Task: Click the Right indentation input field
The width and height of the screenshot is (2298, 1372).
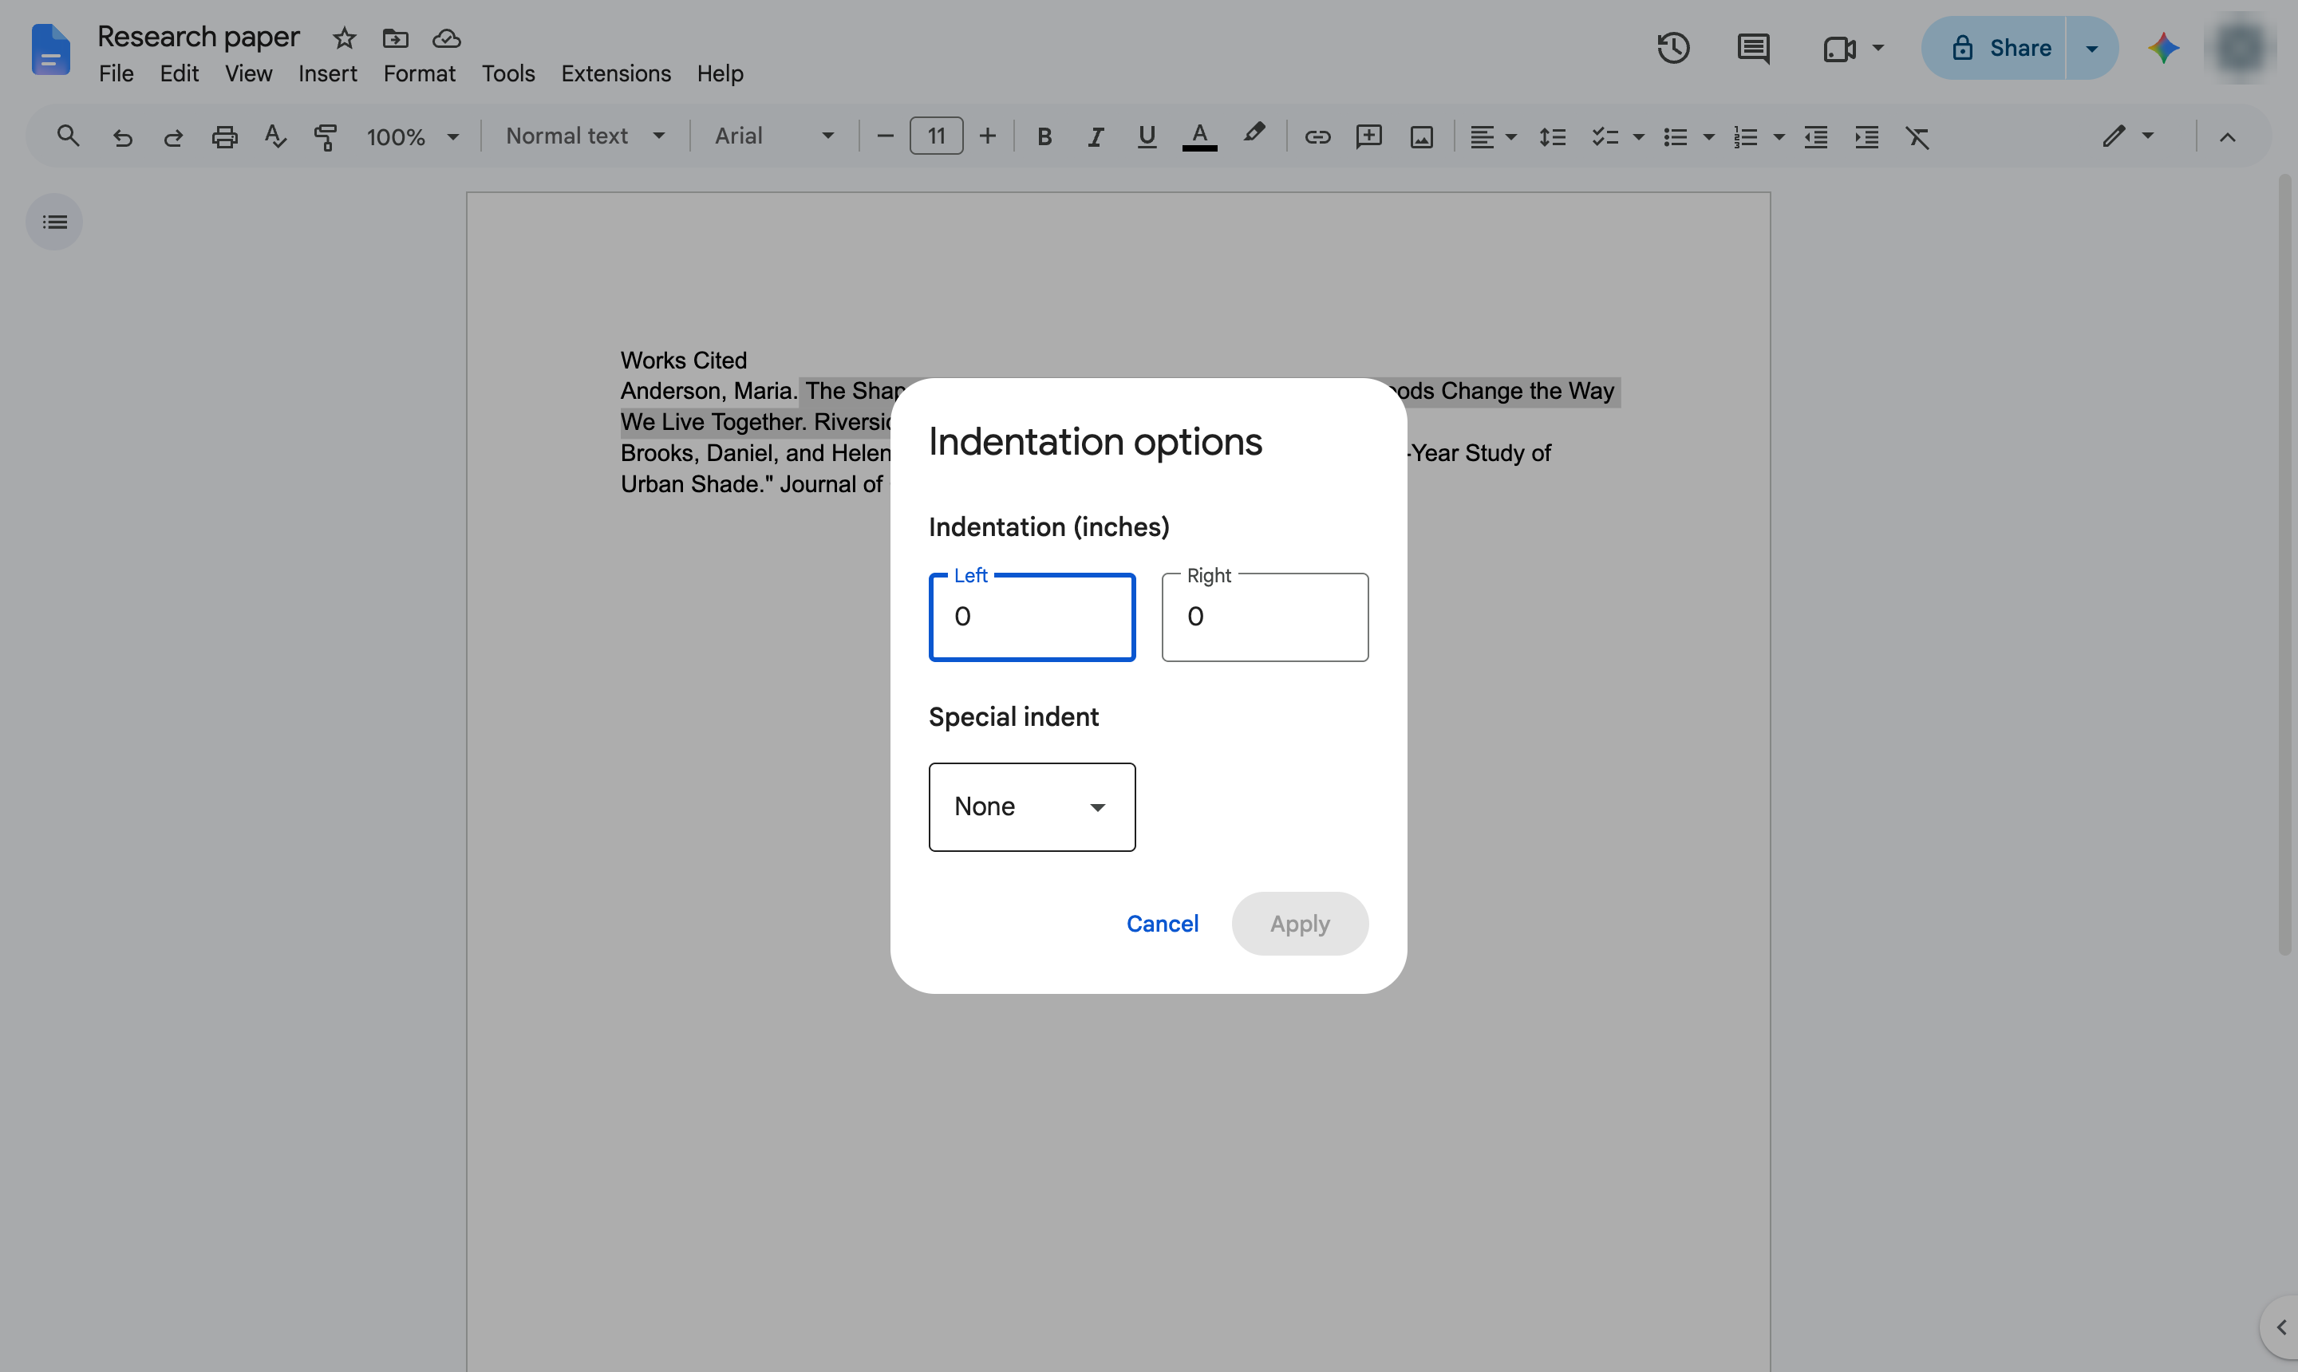Action: [x=1265, y=617]
